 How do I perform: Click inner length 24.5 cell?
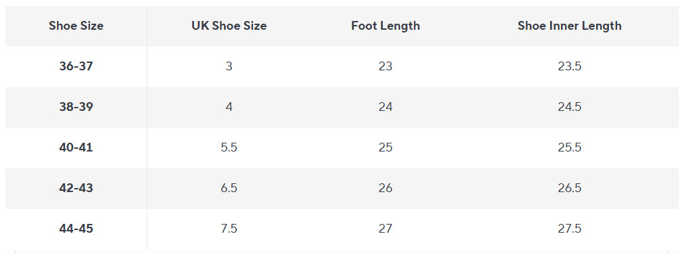pyautogui.click(x=570, y=107)
